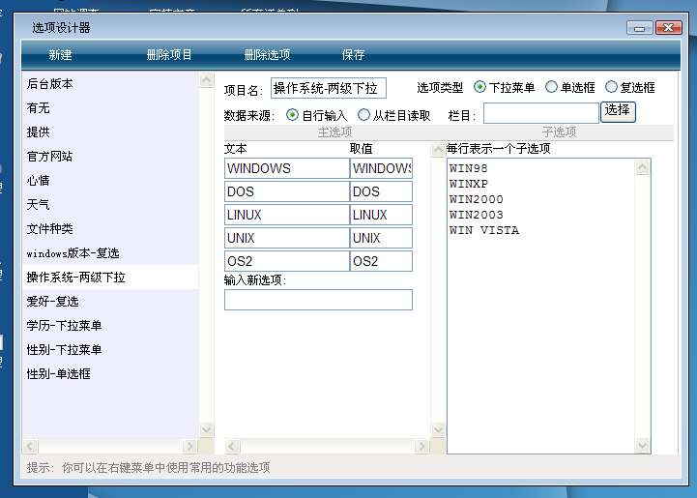Click the WINXP line in sub-options

[469, 184]
